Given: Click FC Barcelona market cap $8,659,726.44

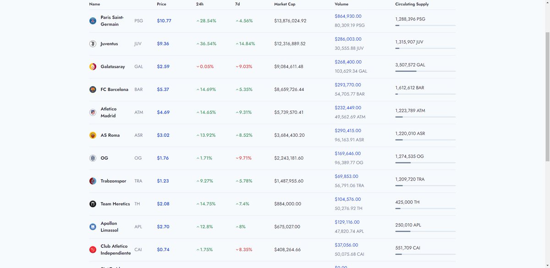Looking at the screenshot, I should 289,90.
